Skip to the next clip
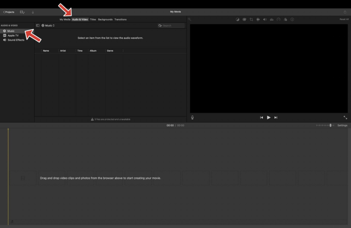Screen dimensions: 351x228 (x=276, y=118)
